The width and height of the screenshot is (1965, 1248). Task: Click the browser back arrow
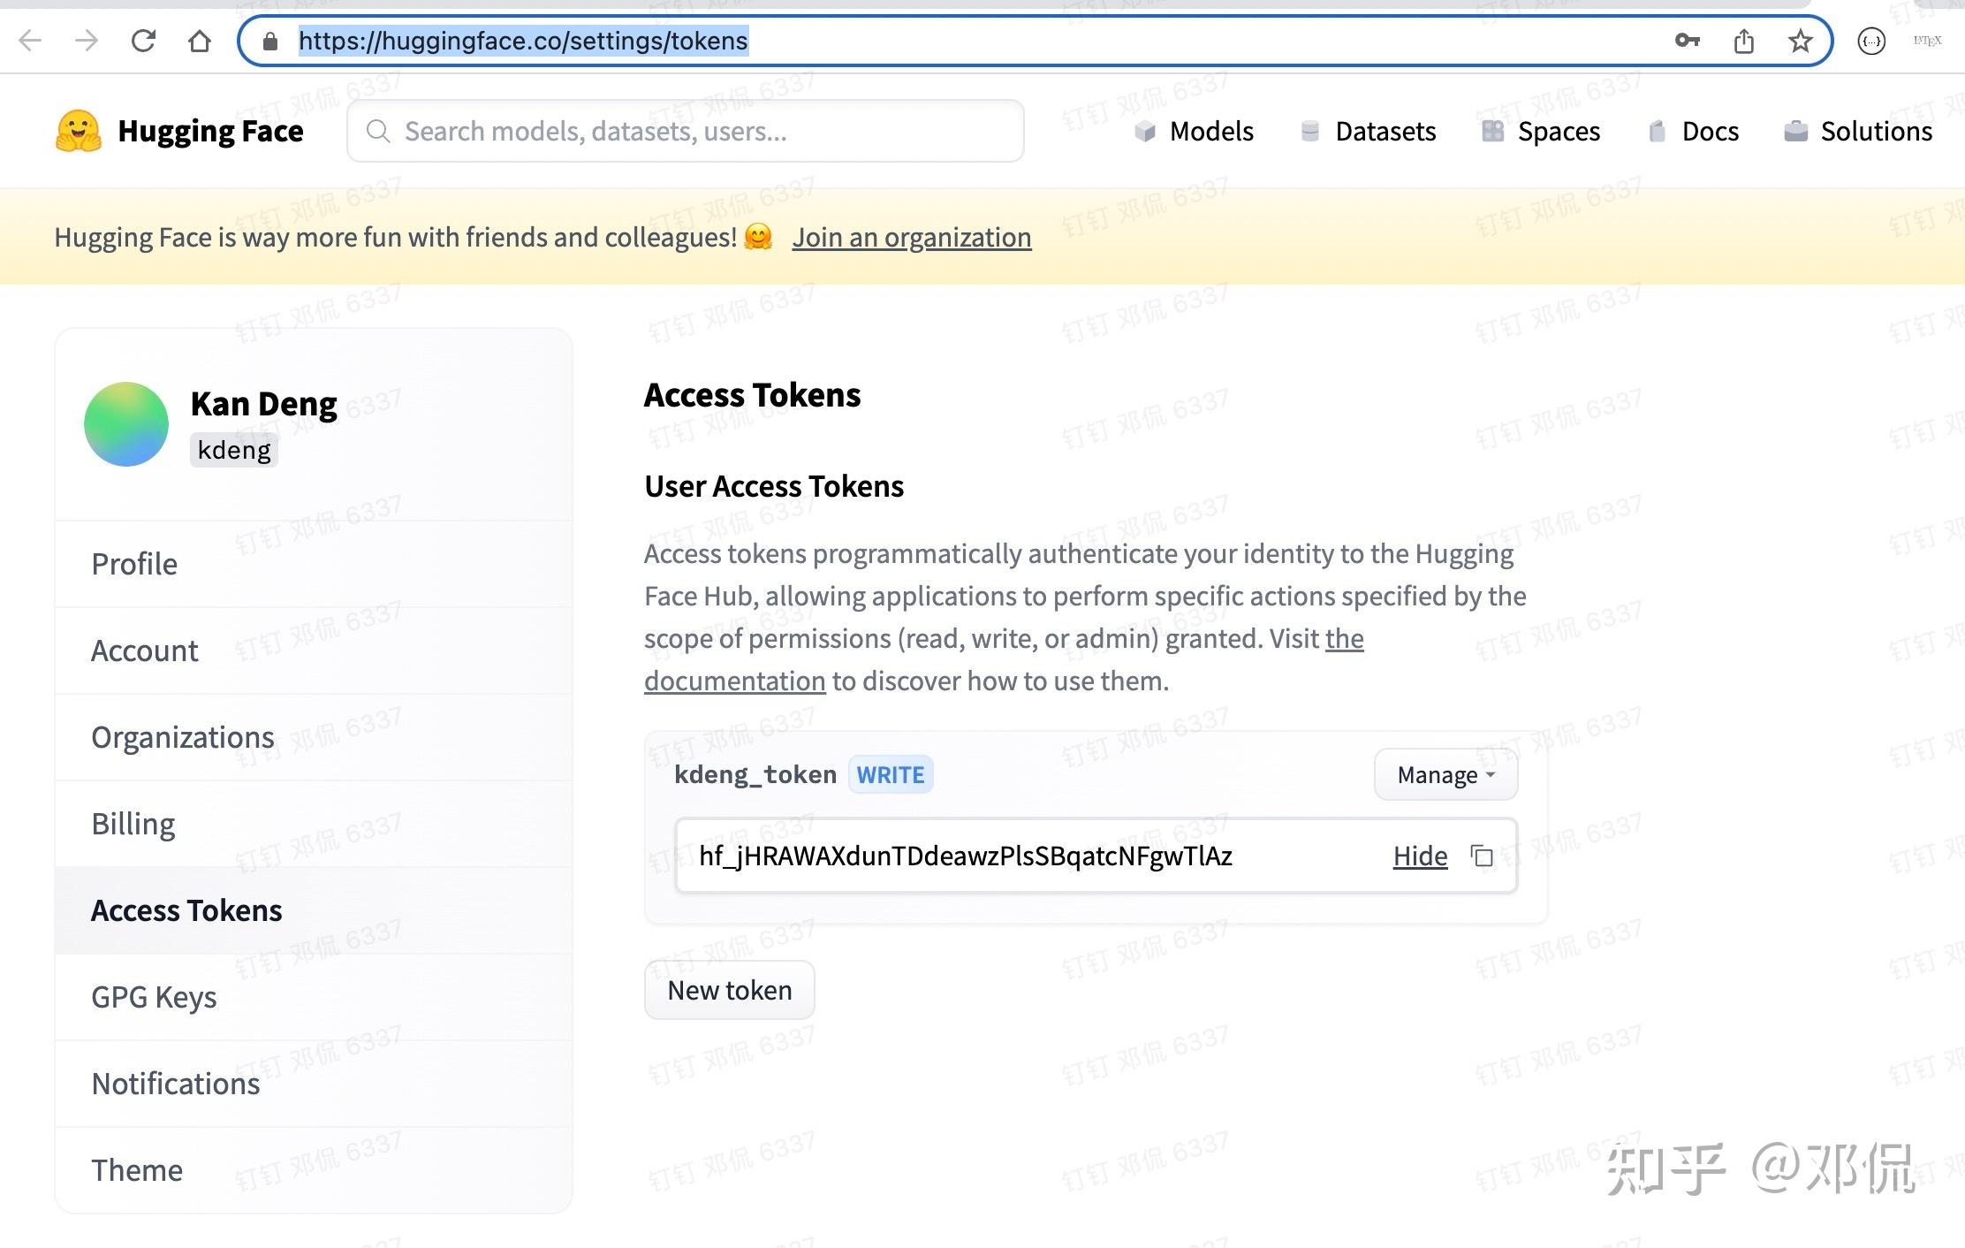click(x=30, y=41)
